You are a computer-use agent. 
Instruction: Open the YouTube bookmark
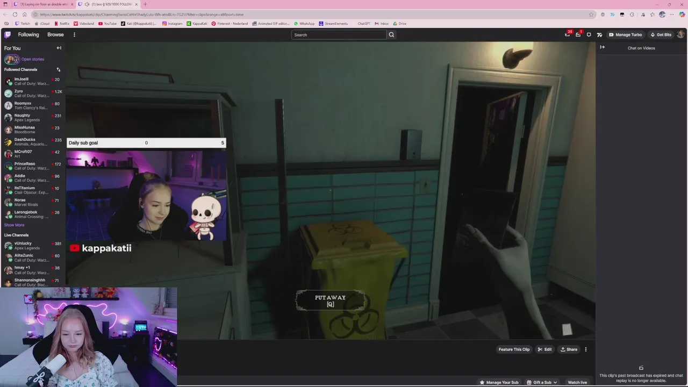107,24
